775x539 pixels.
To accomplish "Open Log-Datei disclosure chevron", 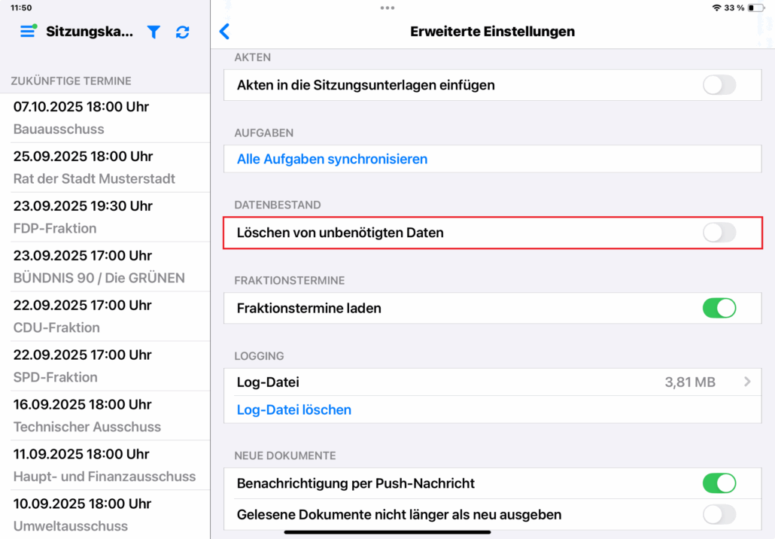I will click(747, 382).
